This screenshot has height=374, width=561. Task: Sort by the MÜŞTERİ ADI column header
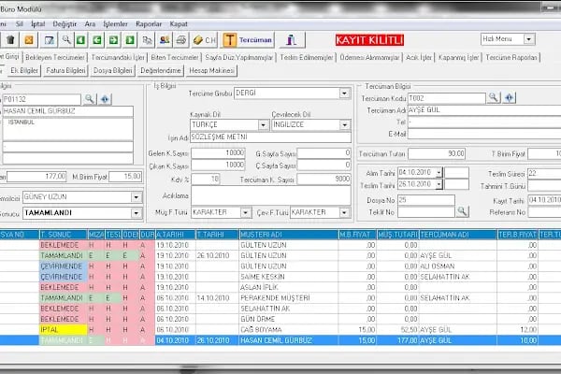pyautogui.click(x=288, y=235)
